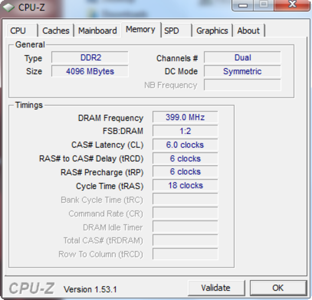312x300 pixels.
Task: Click the DRAM Frequency label
Action: click(111, 118)
